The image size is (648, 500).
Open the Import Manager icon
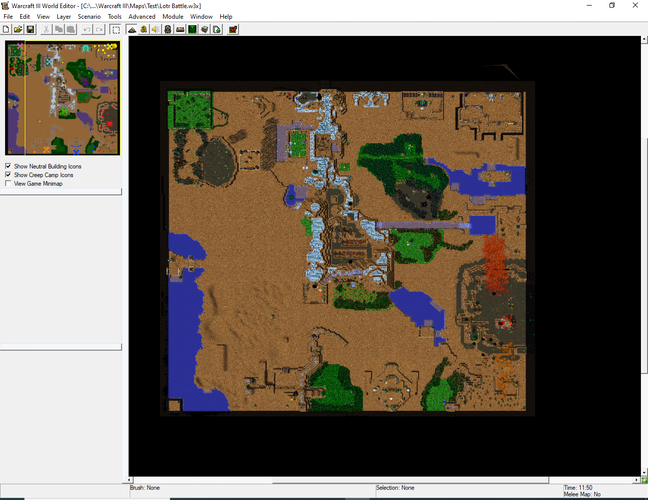pos(217,29)
